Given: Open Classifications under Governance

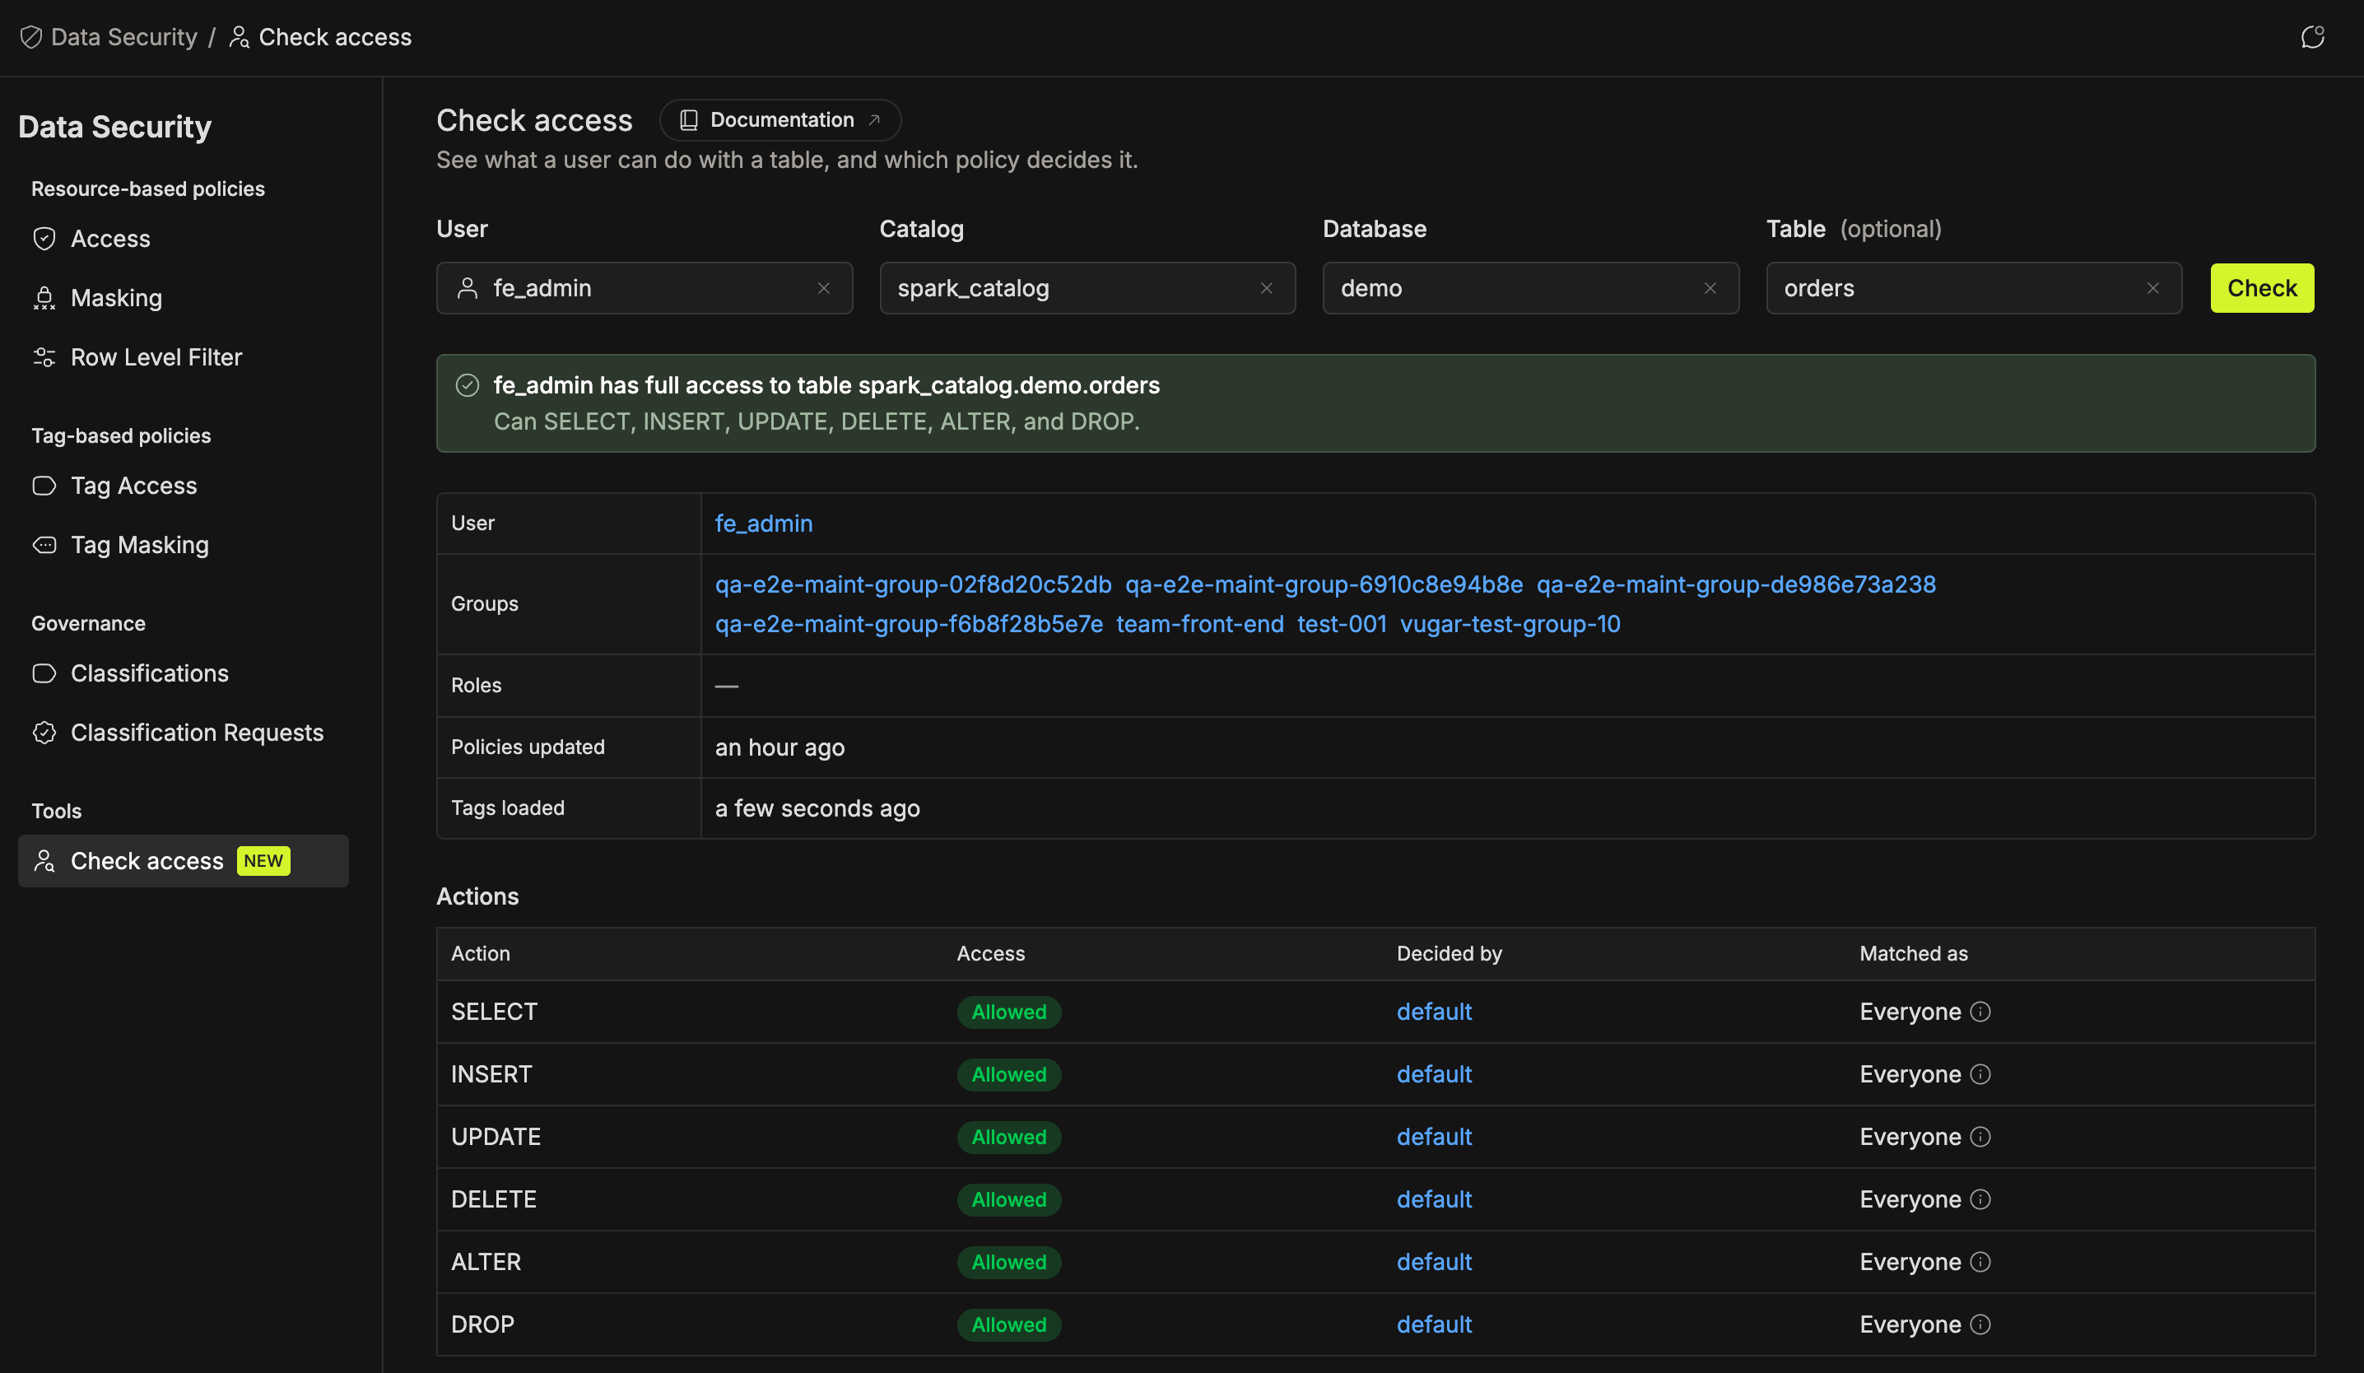Looking at the screenshot, I should 183,673.
